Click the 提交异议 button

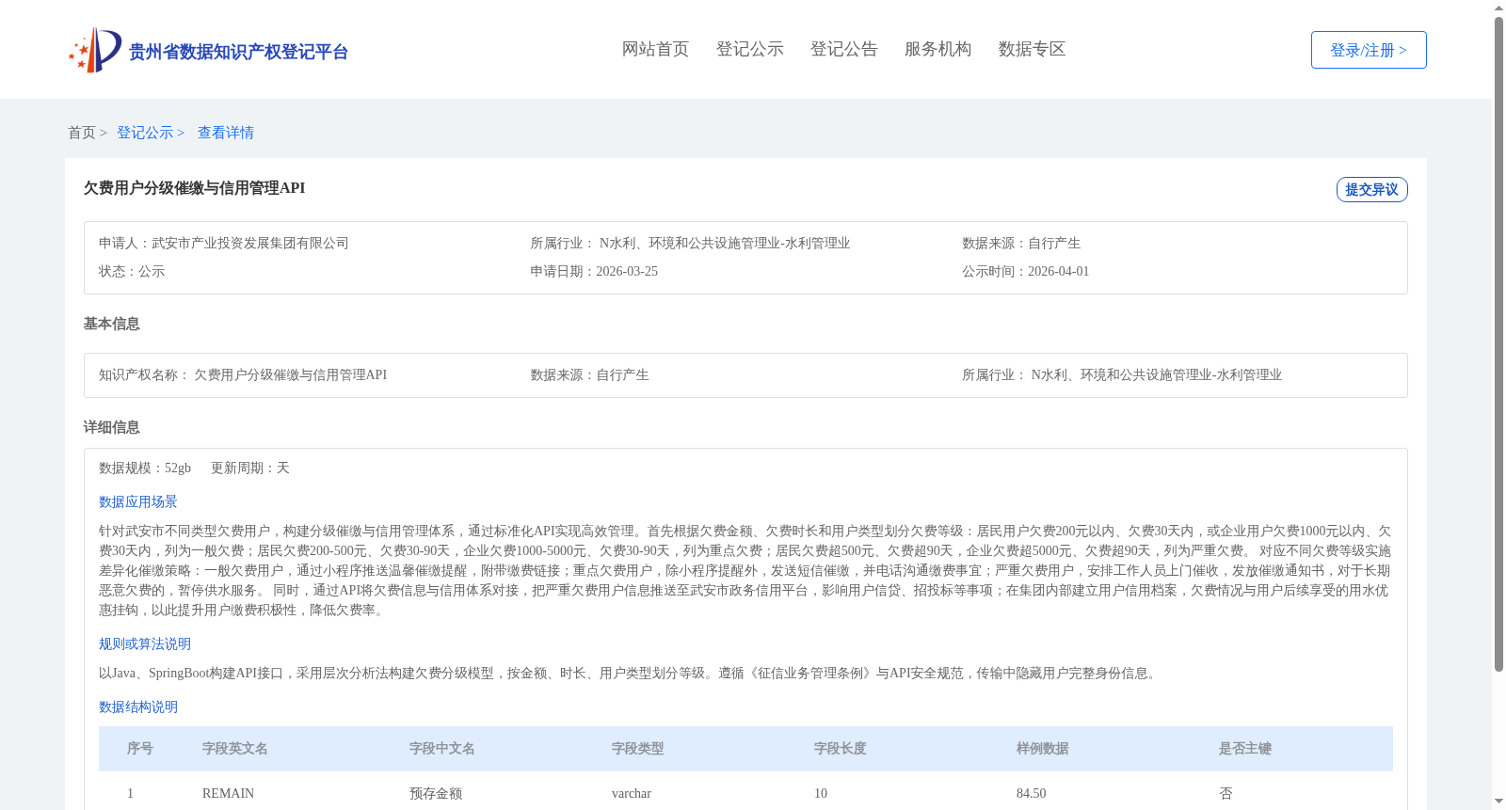[1371, 189]
